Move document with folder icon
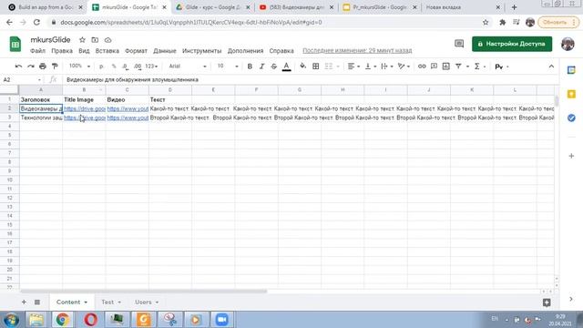Image resolution: width=583 pixels, height=328 pixels. [95, 40]
